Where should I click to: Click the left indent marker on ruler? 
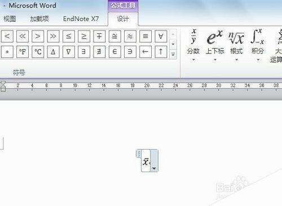(3, 89)
